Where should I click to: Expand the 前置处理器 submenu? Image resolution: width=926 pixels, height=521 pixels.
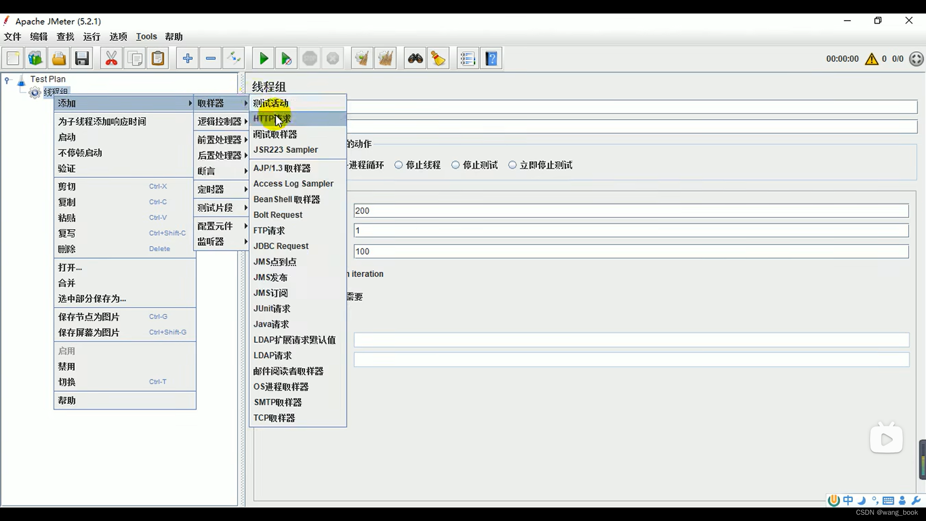221,140
